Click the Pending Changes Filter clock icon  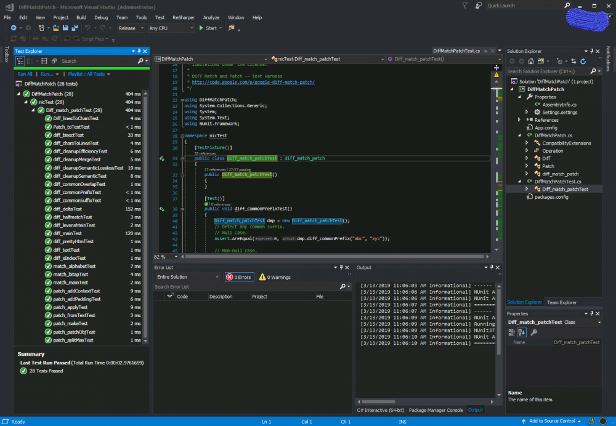click(559, 61)
